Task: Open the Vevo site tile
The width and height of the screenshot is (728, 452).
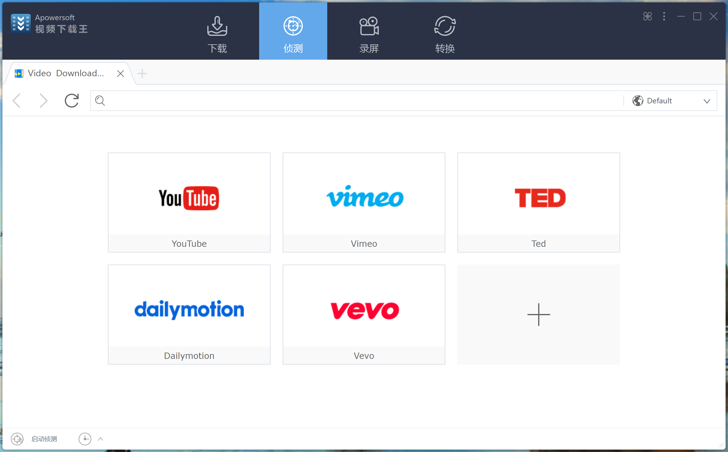Action: tap(364, 315)
